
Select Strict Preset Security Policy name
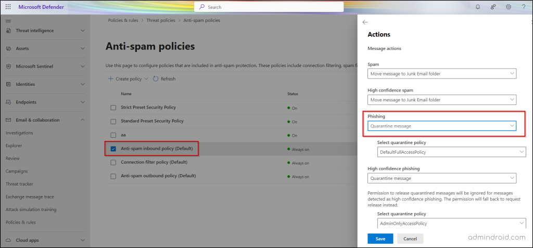pyautogui.click(x=148, y=107)
